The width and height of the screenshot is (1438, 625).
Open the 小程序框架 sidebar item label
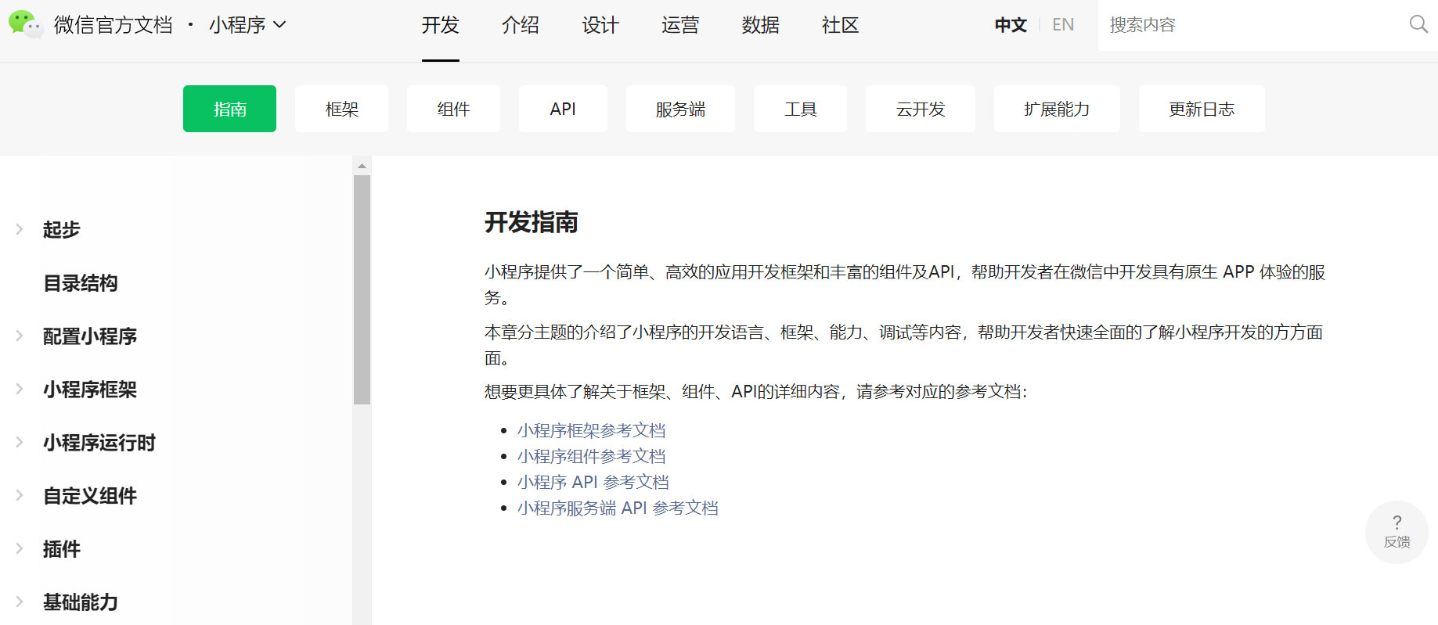pyautogui.click(x=90, y=389)
